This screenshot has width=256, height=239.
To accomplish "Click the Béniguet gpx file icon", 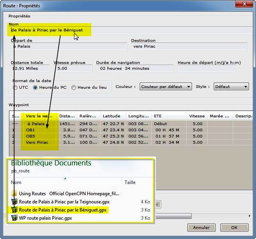I will pyautogui.click(x=14, y=210).
